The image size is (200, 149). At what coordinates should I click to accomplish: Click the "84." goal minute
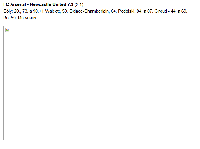click(x=140, y=11)
